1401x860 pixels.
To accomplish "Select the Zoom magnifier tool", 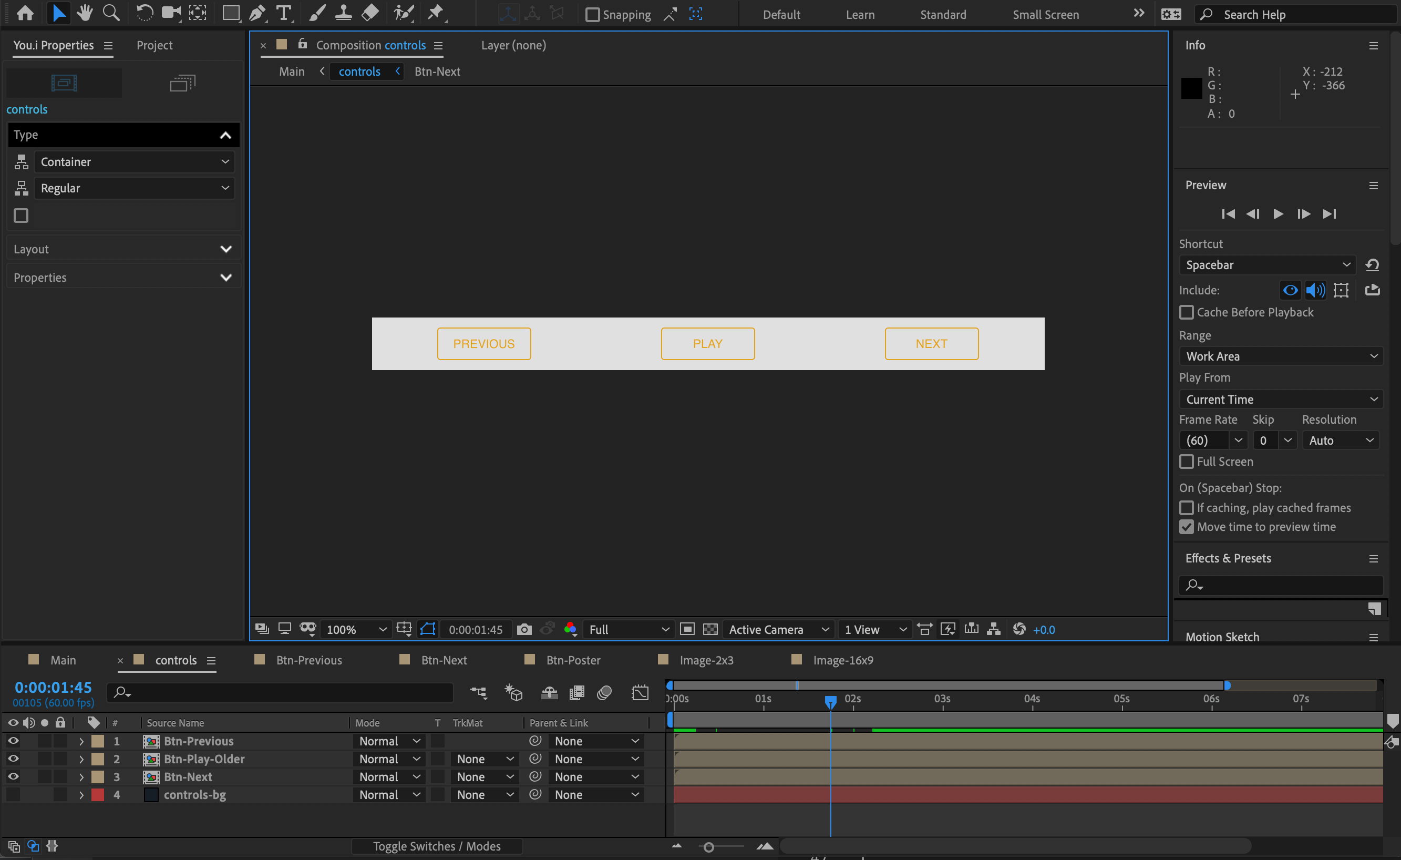I will click(x=111, y=13).
